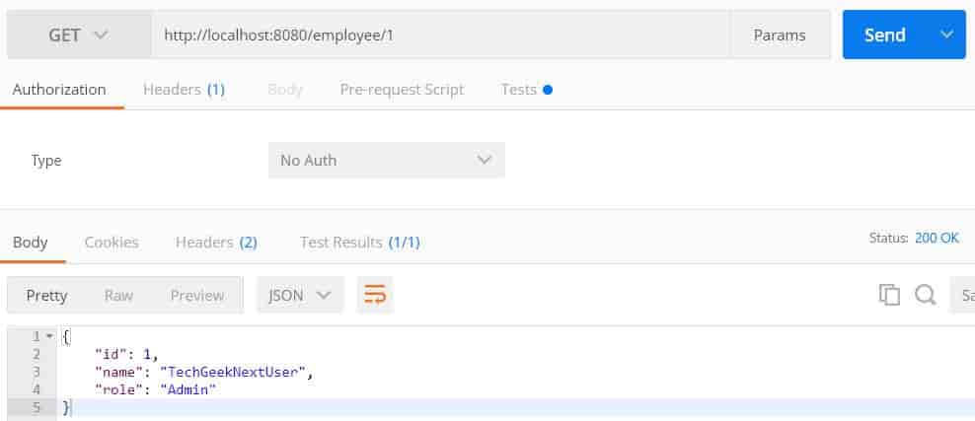Switch to the response Cookies tab
Image resolution: width=975 pixels, height=421 pixels.
click(x=112, y=243)
